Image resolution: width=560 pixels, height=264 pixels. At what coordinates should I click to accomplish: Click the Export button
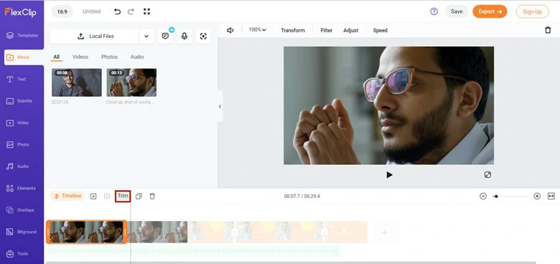pyautogui.click(x=490, y=11)
